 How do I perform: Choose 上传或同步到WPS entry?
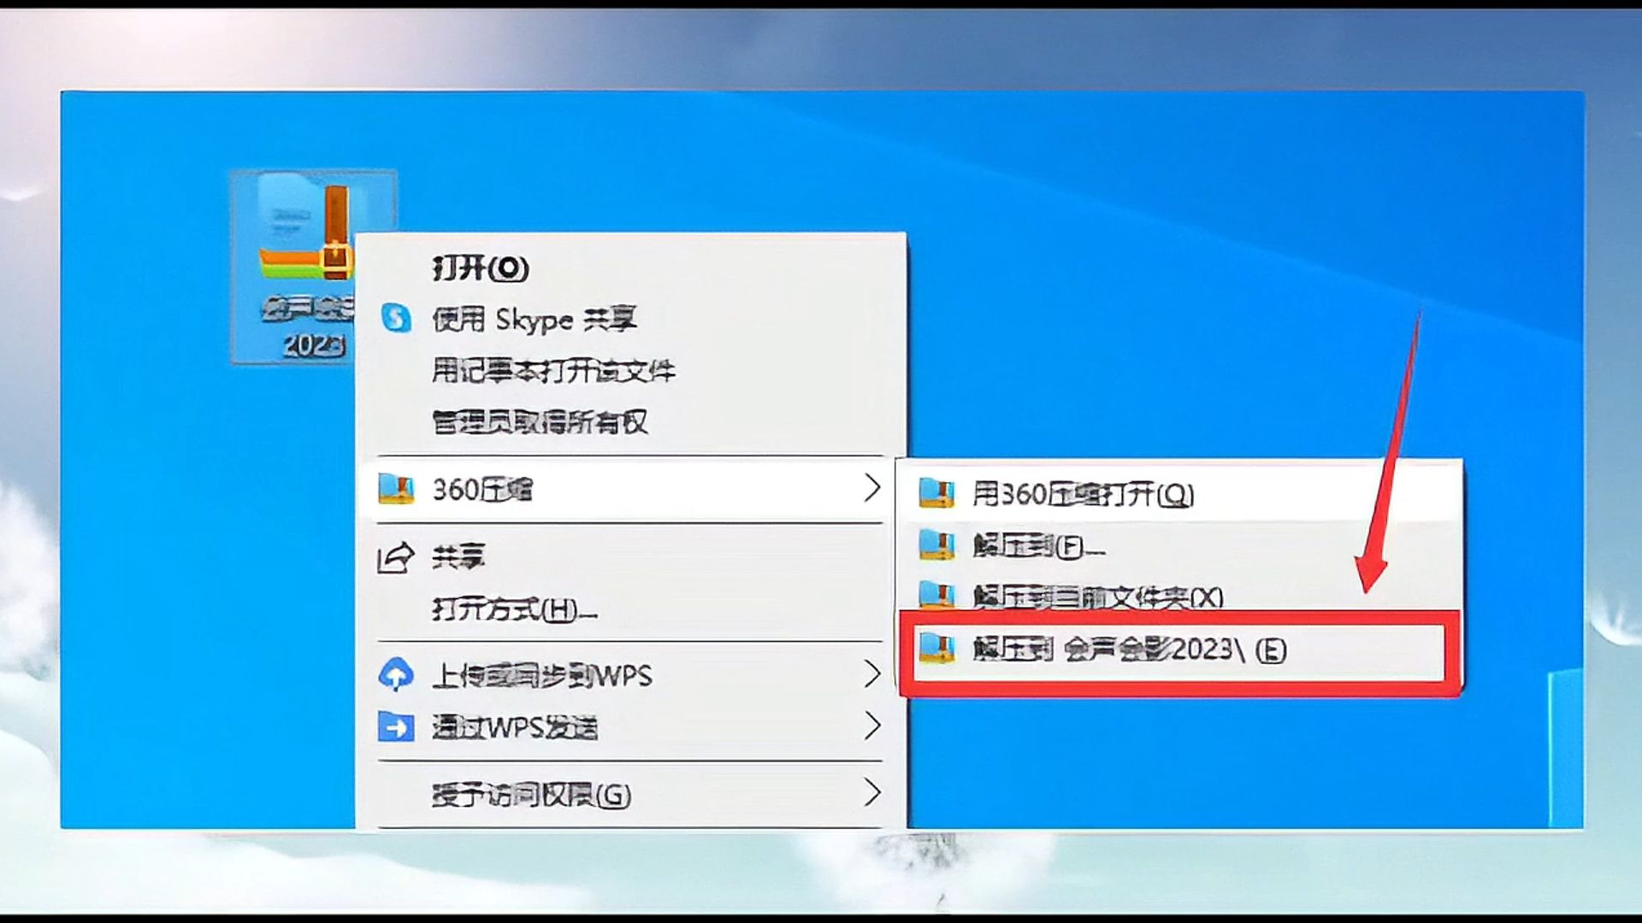pyautogui.click(x=631, y=675)
